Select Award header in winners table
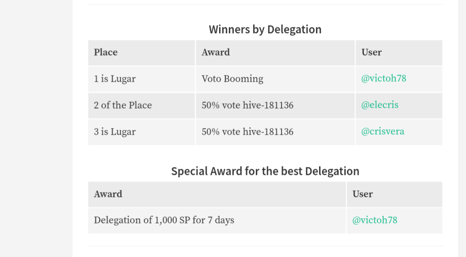This screenshot has height=257, width=466. point(275,53)
